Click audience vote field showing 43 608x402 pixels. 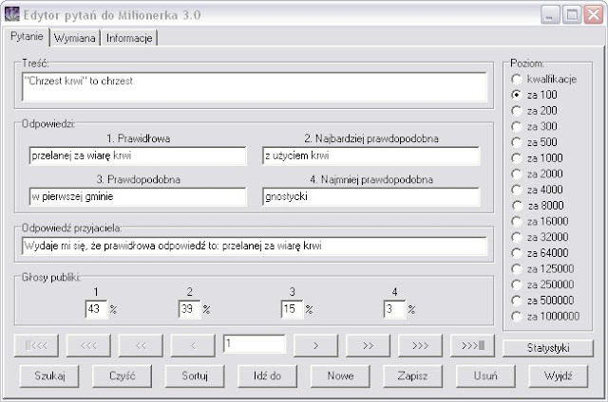pos(96,309)
